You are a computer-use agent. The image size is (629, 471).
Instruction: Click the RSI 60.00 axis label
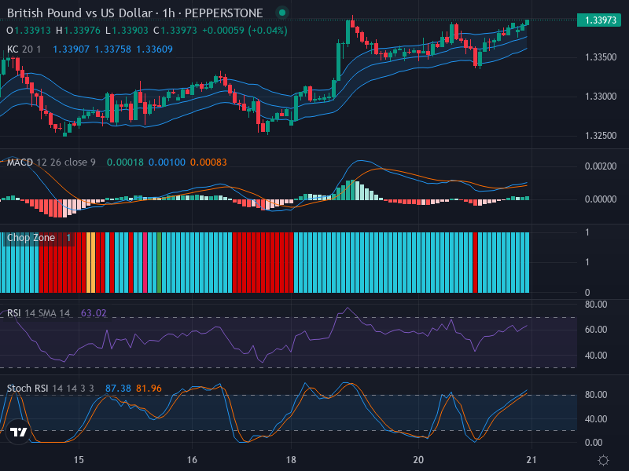tap(596, 330)
